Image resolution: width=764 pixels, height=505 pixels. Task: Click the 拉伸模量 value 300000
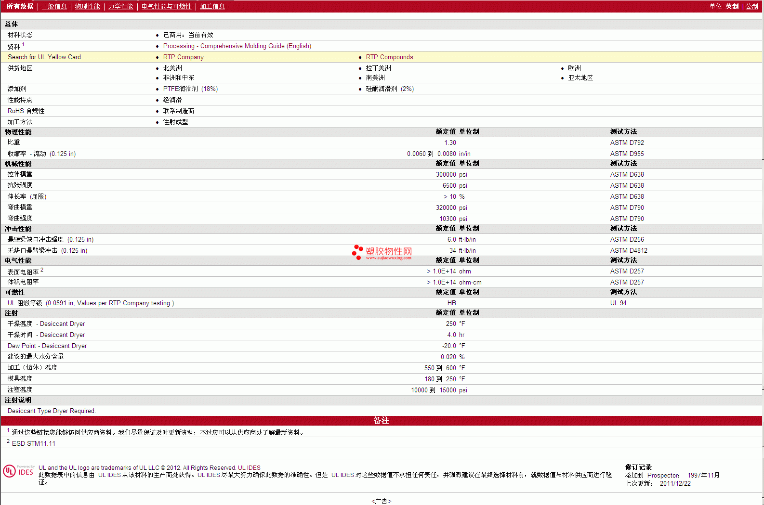click(x=446, y=175)
